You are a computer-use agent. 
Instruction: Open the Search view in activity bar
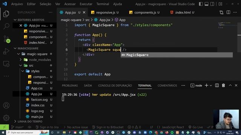click(x=6, y=26)
